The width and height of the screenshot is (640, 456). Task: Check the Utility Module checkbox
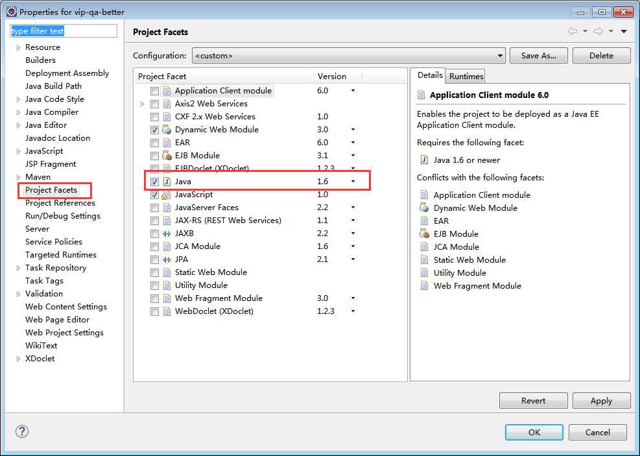pos(154,286)
